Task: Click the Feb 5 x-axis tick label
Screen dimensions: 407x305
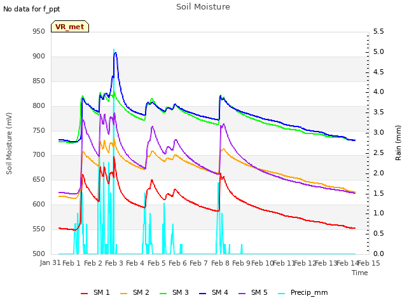Action: [x=156, y=263]
